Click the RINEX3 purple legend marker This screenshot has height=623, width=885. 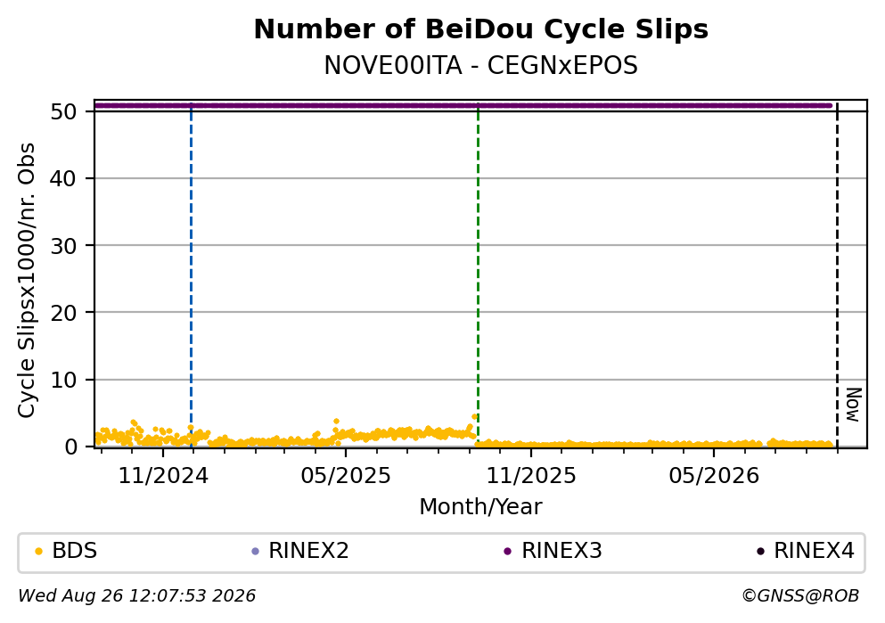point(507,552)
